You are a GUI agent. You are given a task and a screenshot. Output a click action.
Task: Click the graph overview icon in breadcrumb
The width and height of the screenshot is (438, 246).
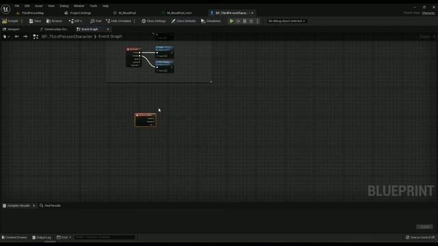[36, 36]
